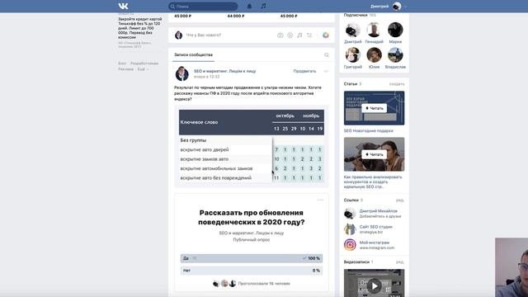
Task: Open the 'Ссылки' section header
Action: (351, 200)
